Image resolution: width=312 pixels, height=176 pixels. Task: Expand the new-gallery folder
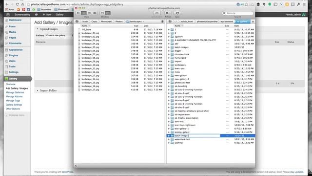click(x=169, y=76)
